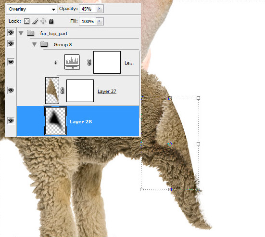The width and height of the screenshot is (265, 237).
Task: Collapse the Group 8 disclosure triangle
Action: coord(34,44)
